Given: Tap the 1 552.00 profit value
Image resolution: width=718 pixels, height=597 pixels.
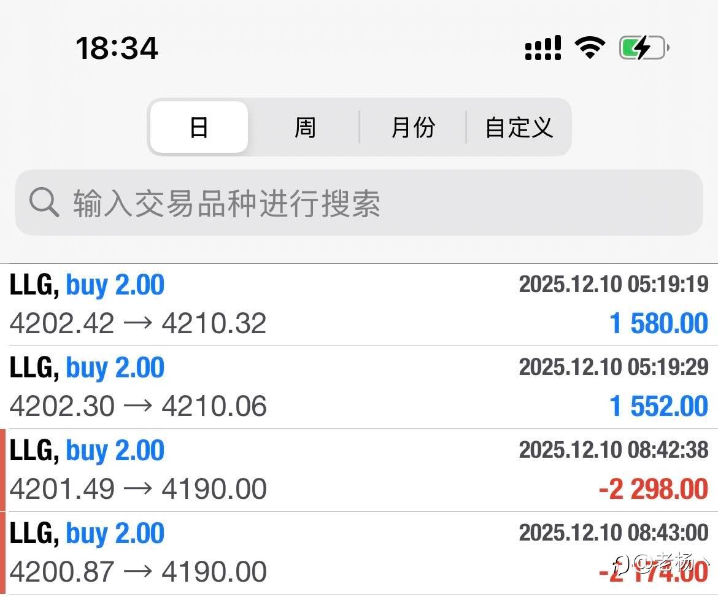Looking at the screenshot, I should coord(658,406).
